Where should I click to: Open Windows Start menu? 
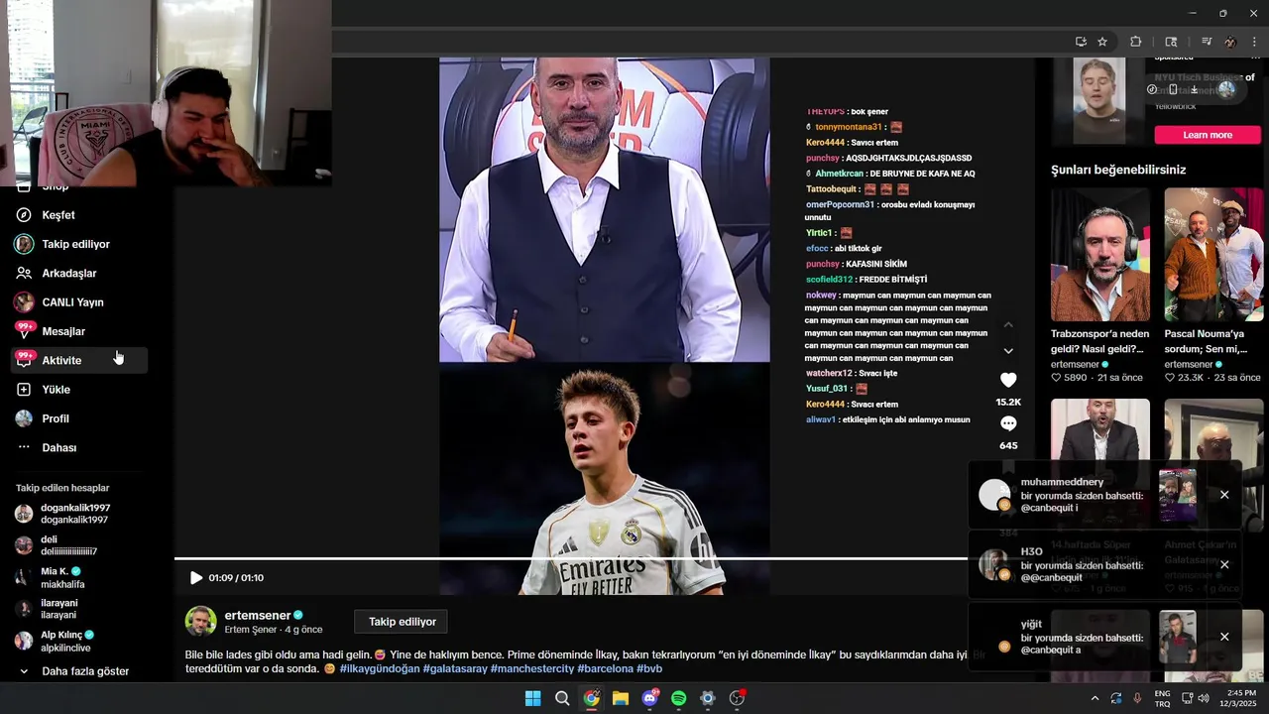tap(533, 698)
